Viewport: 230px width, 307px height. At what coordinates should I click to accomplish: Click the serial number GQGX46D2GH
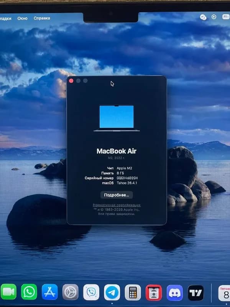tap(127, 178)
